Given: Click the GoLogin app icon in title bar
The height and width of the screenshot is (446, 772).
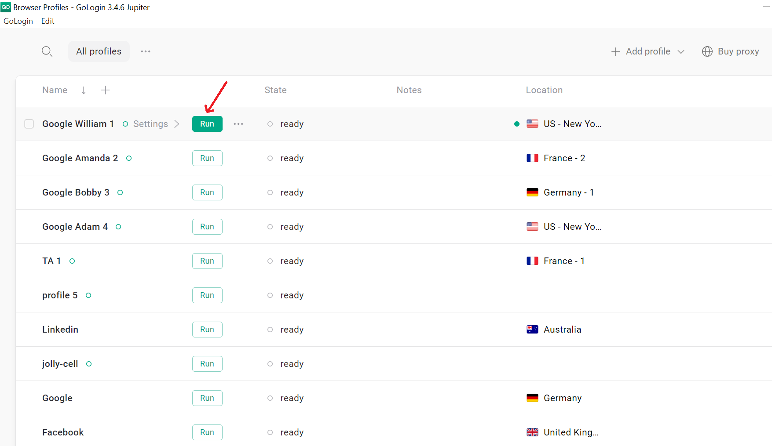Looking at the screenshot, I should (6, 7).
